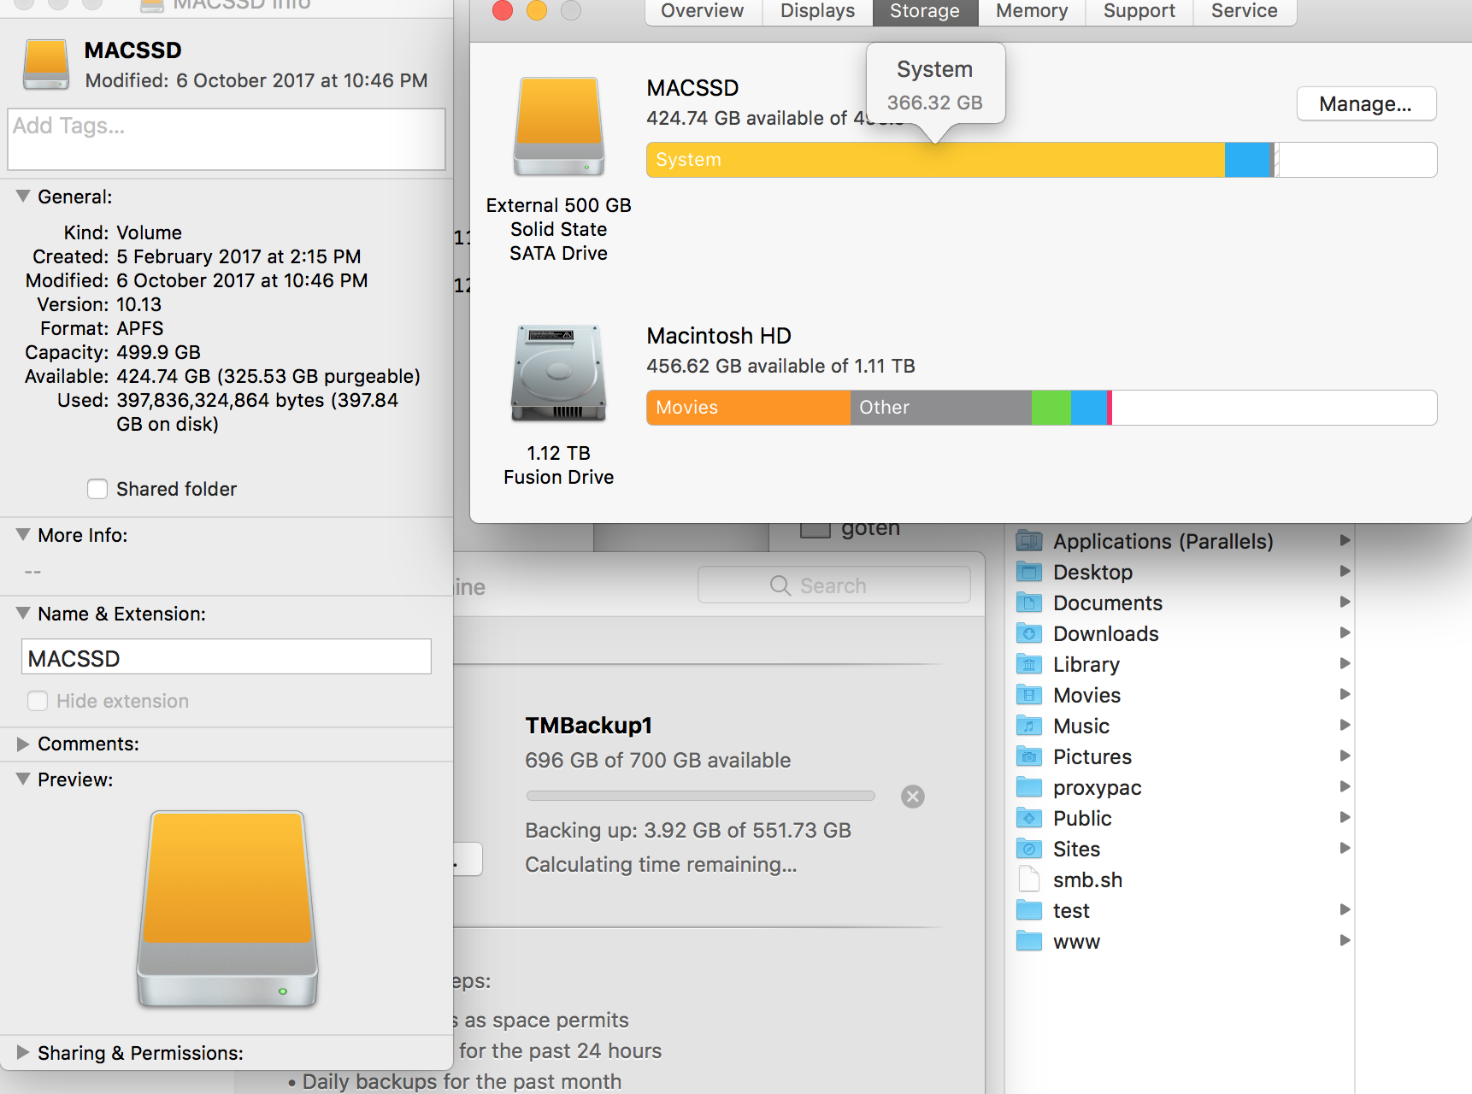Image resolution: width=1472 pixels, height=1094 pixels.
Task: Select the Applications (Parallels) folder icon
Action: pyautogui.click(x=1029, y=541)
